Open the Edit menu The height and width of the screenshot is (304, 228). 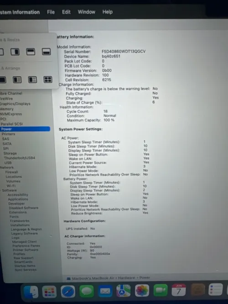pos(66,12)
